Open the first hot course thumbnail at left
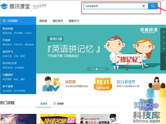This screenshot has width=166, height=124. pyautogui.click(x=18, y=119)
